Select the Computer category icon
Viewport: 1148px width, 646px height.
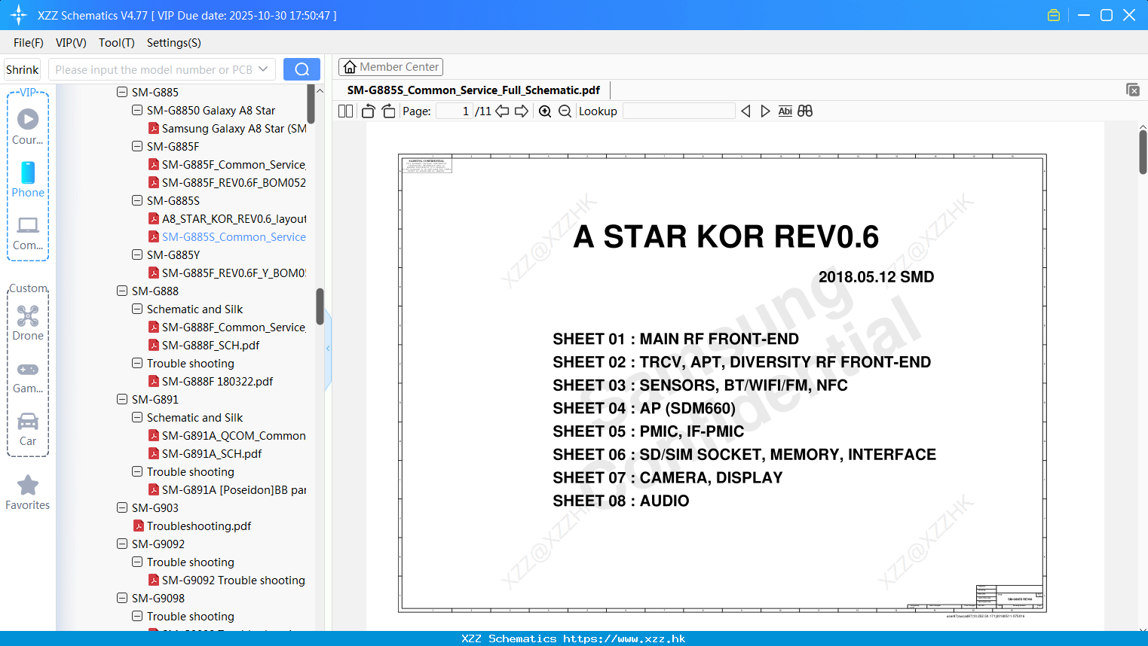click(28, 233)
